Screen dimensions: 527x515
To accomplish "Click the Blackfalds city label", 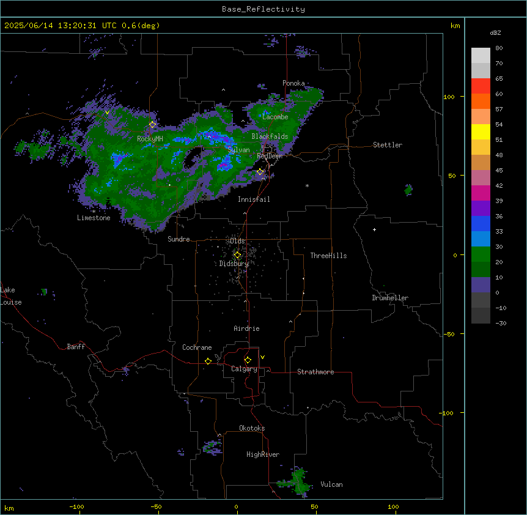I will coord(270,136).
